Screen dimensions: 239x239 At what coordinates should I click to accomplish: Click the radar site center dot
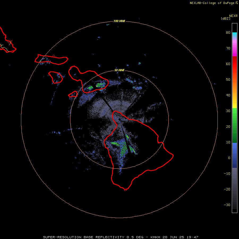point(119,119)
